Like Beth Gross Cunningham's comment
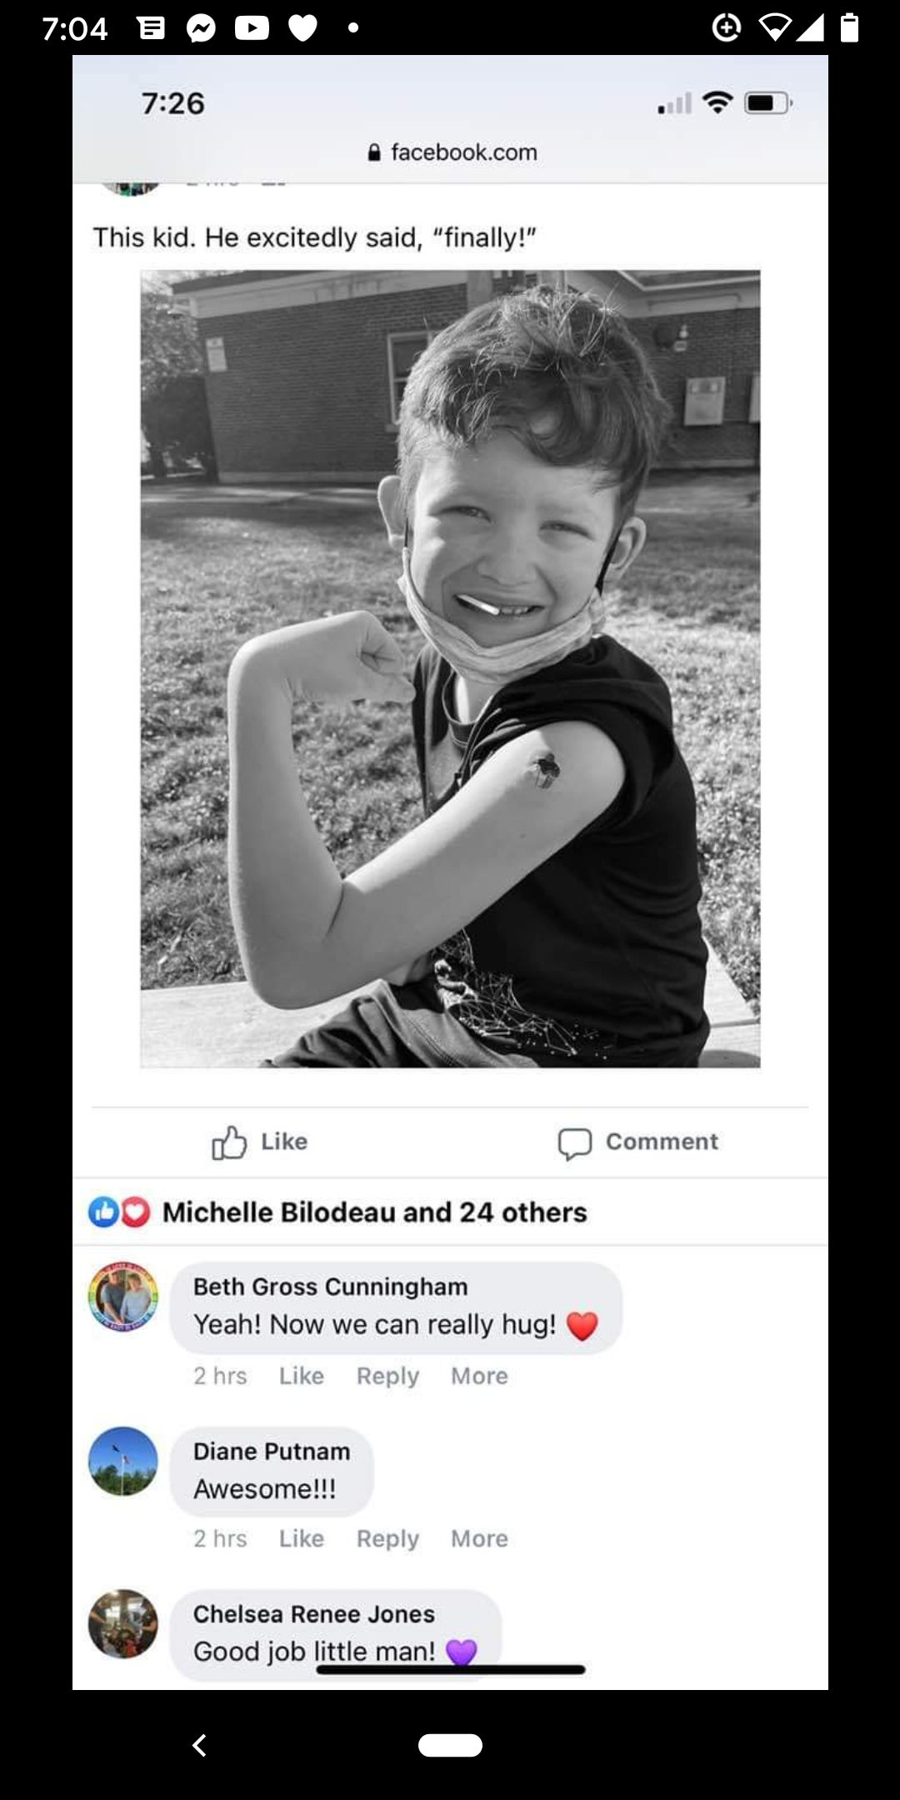The image size is (900, 1800). coord(302,1376)
